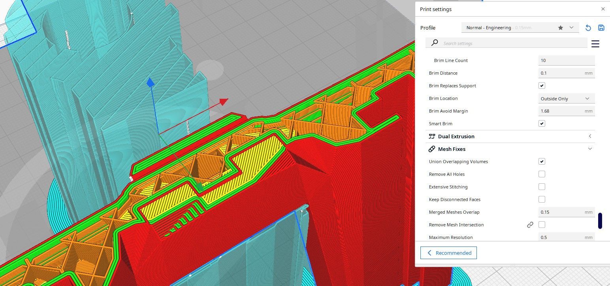Click the Maximum Resolution label
Screen dimensions: 610x286
[x=451, y=237]
